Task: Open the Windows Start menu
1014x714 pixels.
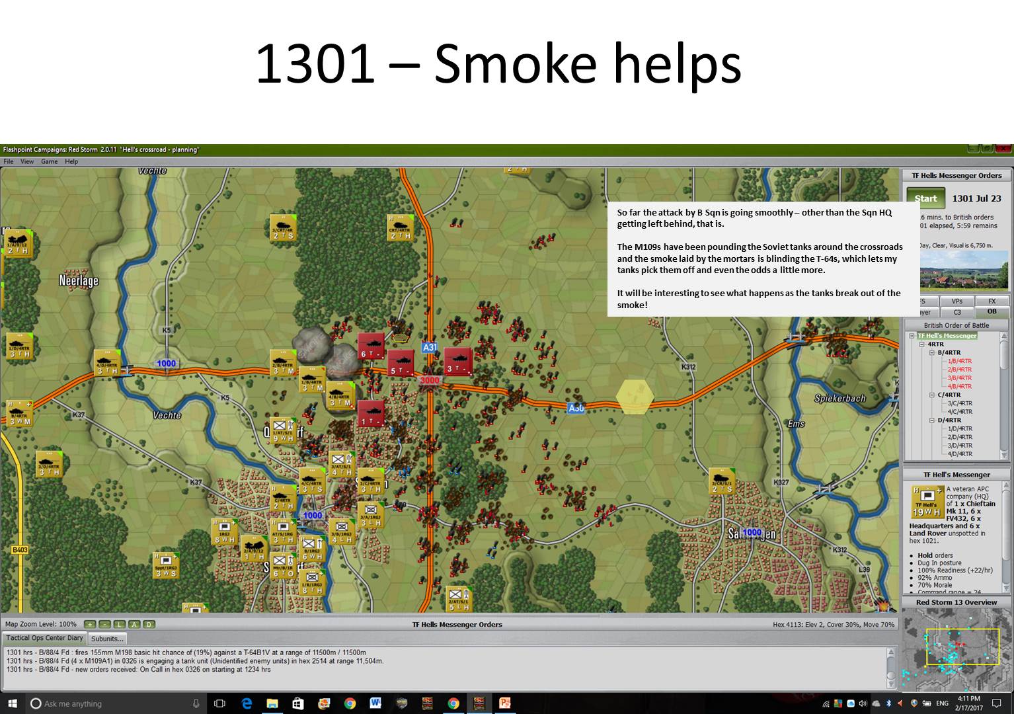Action: 12,703
